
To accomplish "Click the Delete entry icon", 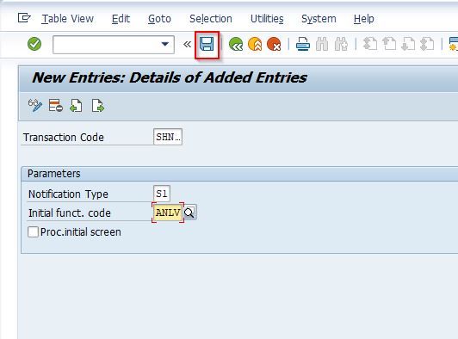I will click(x=55, y=106).
